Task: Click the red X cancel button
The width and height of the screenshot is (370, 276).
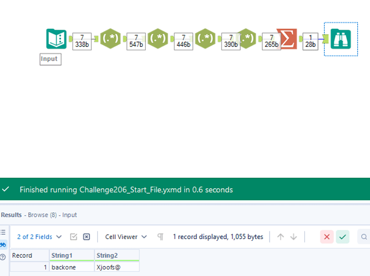Action: tap(327, 237)
